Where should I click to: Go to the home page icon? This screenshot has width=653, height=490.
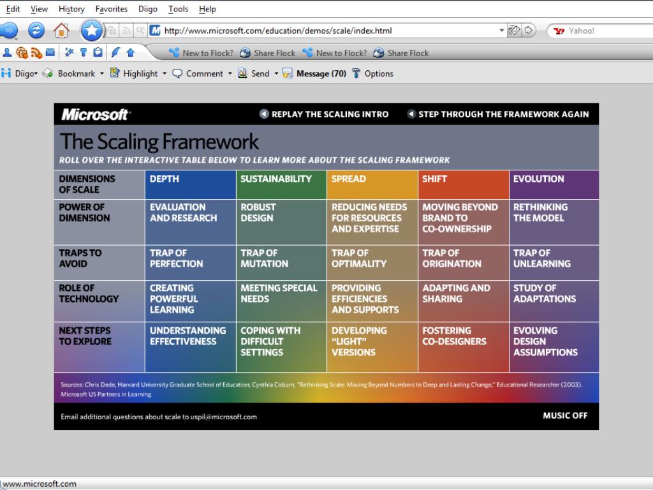(61, 31)
